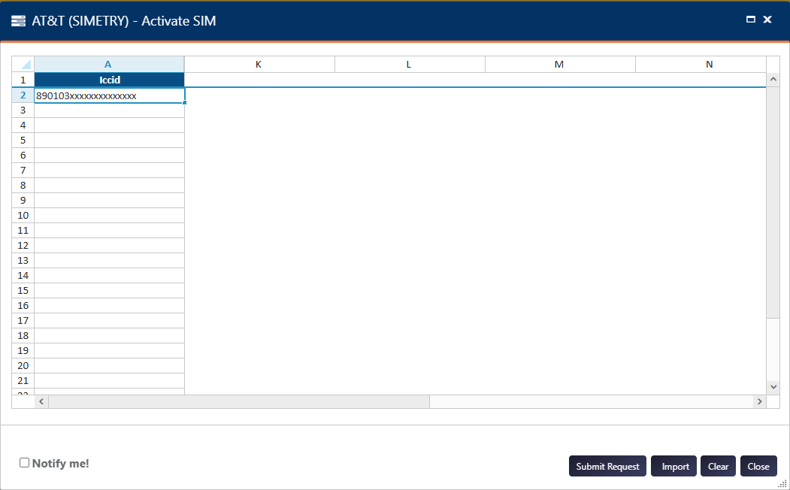
Task: Click the Iccid header cell
Action: coord(109,80)
